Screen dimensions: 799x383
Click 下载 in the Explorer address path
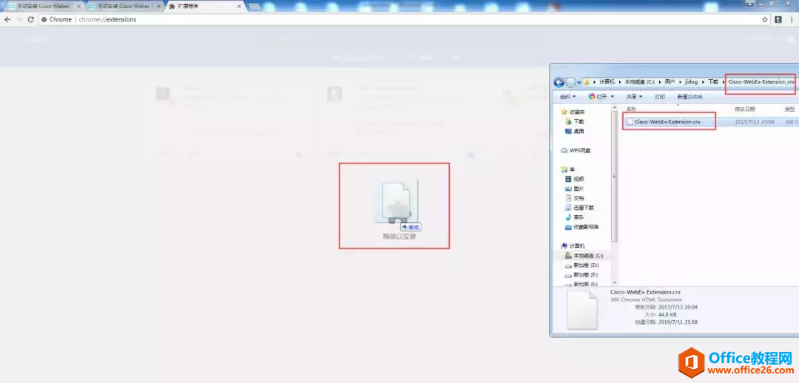[712, 82]
